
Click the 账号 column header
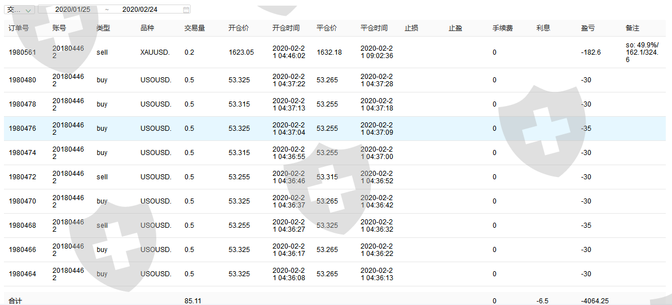(59, 28)
